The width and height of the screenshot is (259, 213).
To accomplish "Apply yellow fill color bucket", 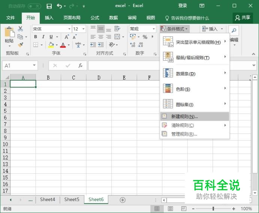I will [x=51, y=44].
